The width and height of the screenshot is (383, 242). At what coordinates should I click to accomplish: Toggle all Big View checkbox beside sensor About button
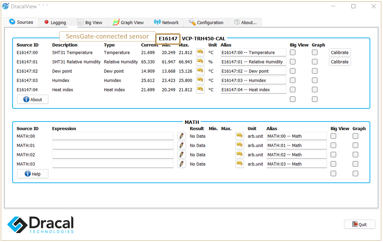click(293, 99)
